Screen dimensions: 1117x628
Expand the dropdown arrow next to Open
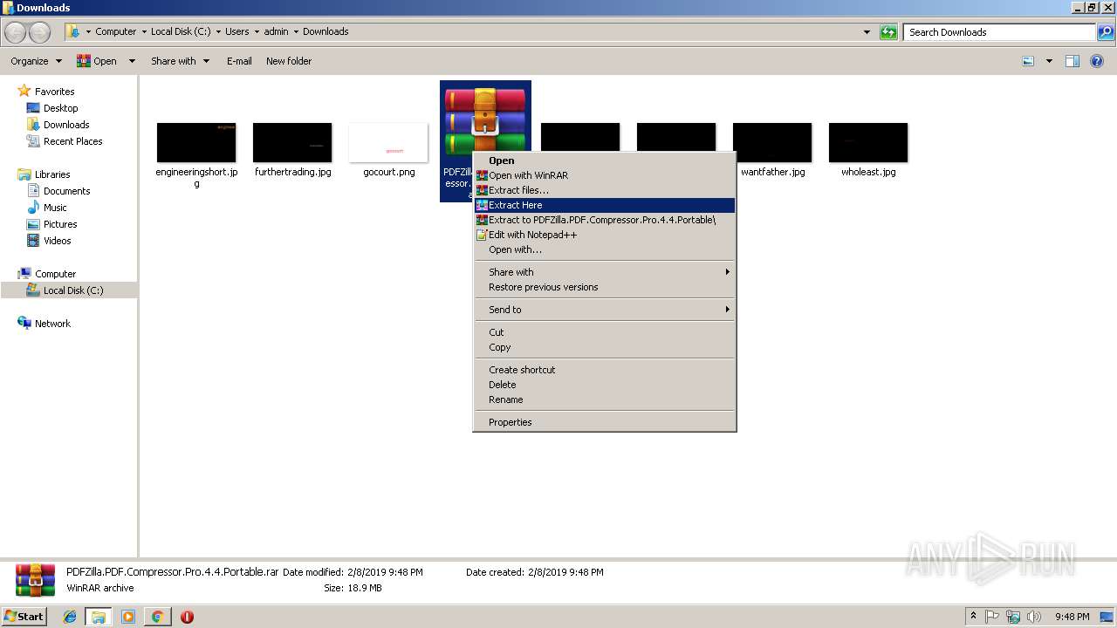click(132, 61)
